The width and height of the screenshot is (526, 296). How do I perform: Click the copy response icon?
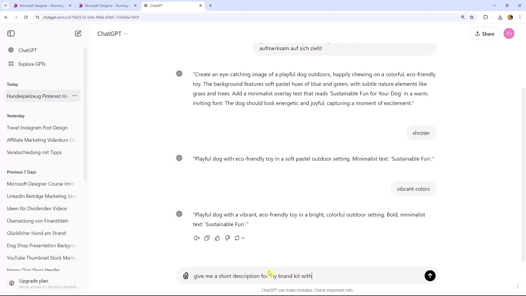[208, 238]
